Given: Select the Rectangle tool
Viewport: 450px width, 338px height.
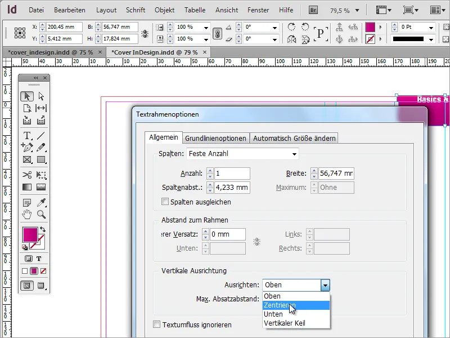Looking at the screenshot, I should 41,159.
